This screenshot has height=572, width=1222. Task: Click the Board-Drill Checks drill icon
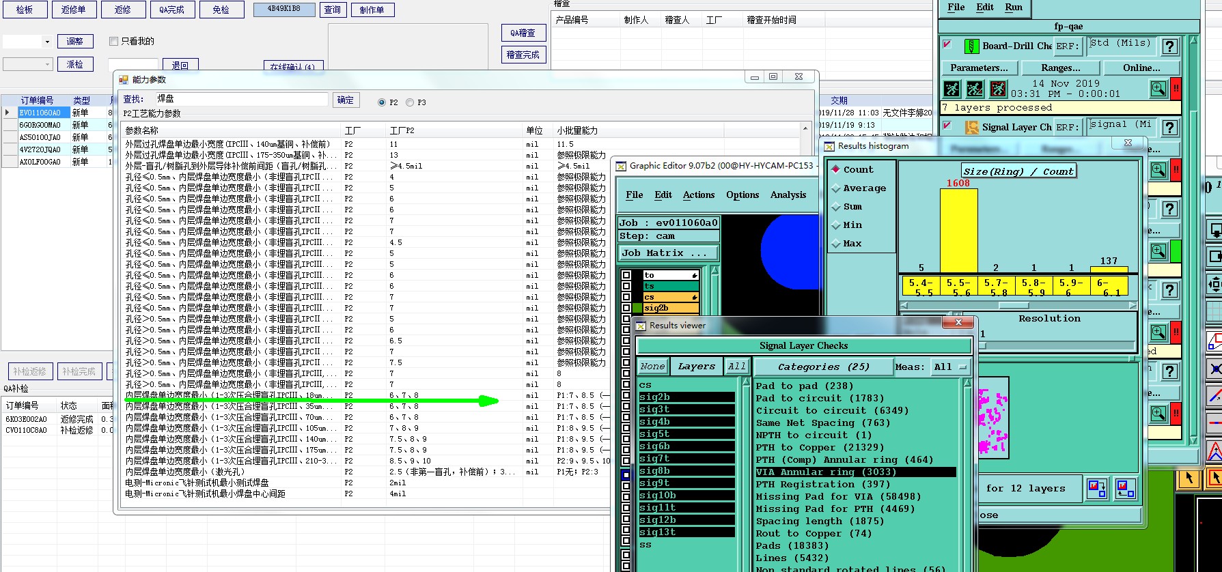[971, 46]
